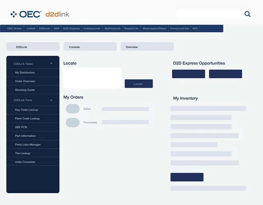Open EPC in the navigation bar
This screenshot has height=205, width=263.
[195, 28]
